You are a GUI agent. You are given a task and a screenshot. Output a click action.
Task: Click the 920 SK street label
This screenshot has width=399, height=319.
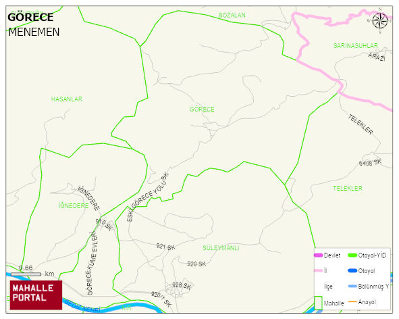pyautogui.click(x=196, y=264)
